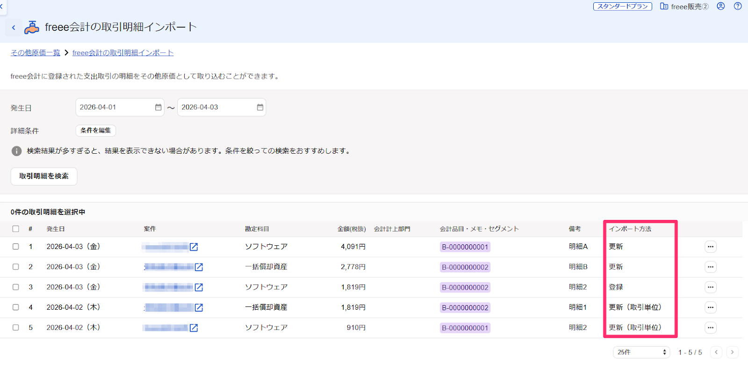Viewport: 748px width, 370px height.
Task: Click tag B-0000000002 in row 3
Action: click(x=465, y=288)
